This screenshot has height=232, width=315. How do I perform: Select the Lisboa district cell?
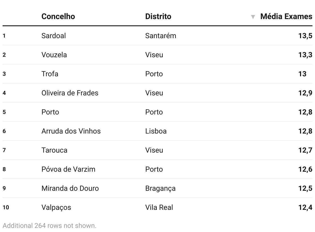click(x=156, y=131)
